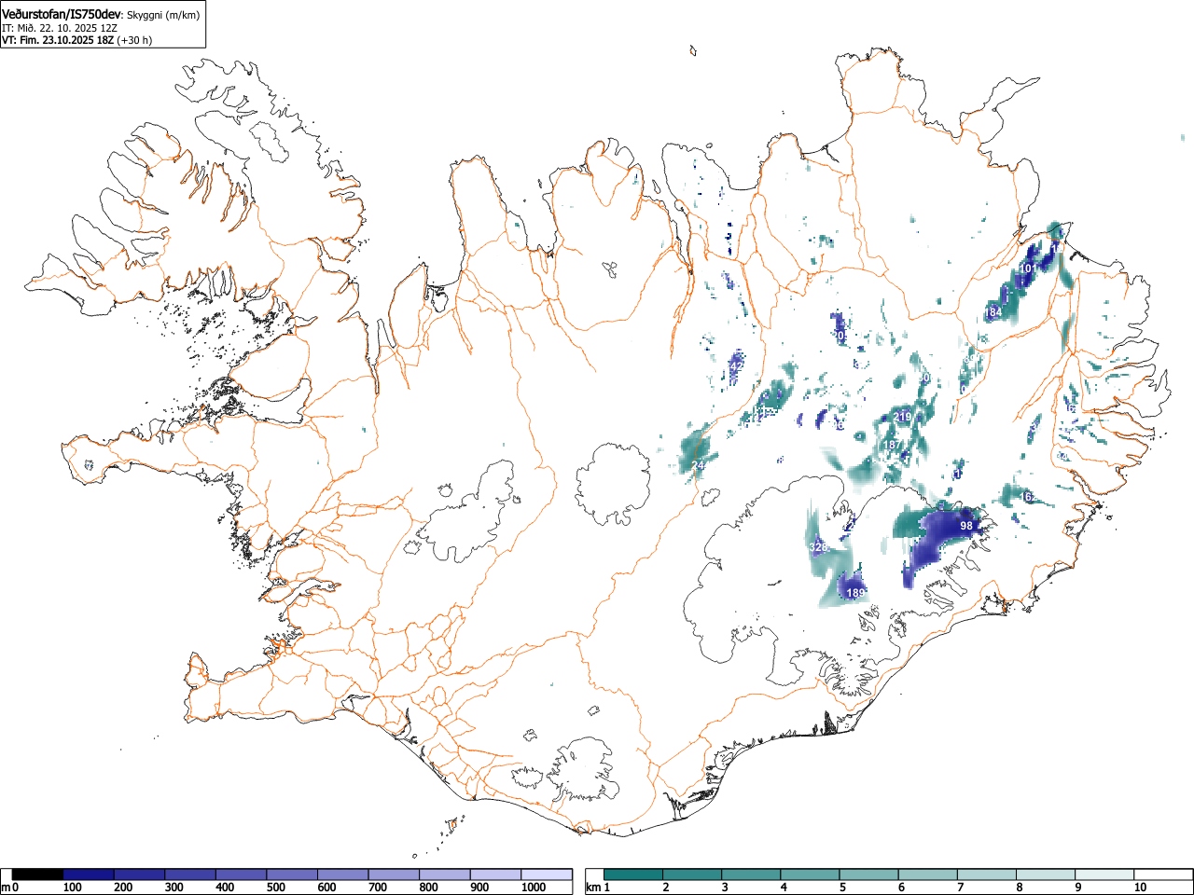Click the 1–2 km dark teal legend swatch
Image resolution: width=1194 pixels, height=895 pixels.
(634, 874)
